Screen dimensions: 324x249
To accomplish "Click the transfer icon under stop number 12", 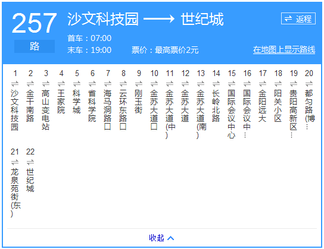I will [x=185, y=84].
